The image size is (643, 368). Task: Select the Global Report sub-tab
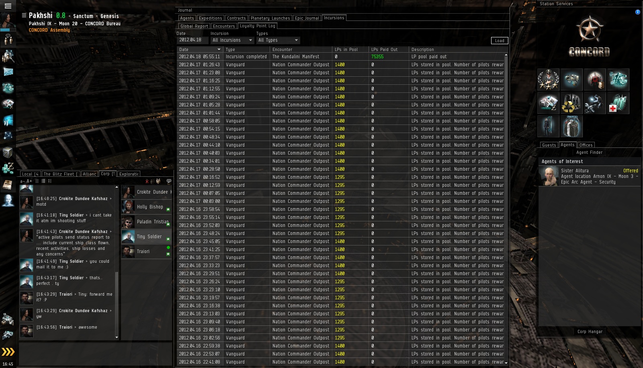pyautogui.click(x=194, y=26)
